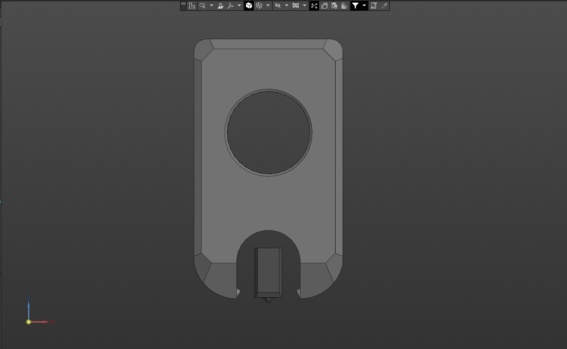Open the display style dropdown arrow
The image size is (567, 349).
268,6
